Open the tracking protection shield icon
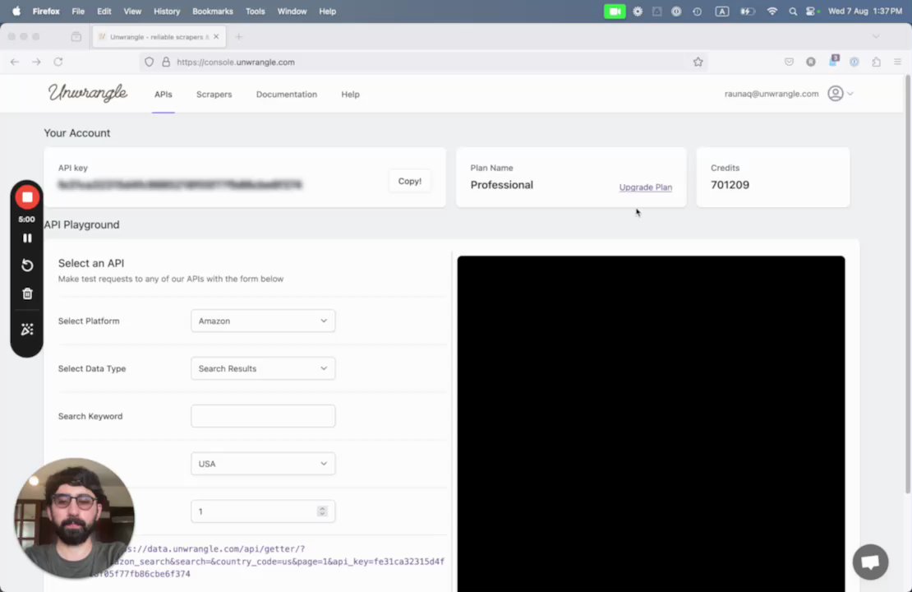Viewport: 912px width, 592px height. point(149,62)
